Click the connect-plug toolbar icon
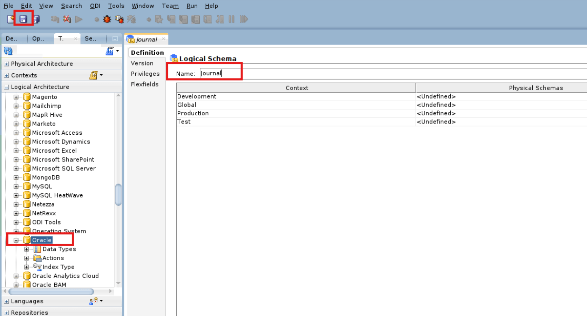The height and width of the screenshot is (316, 587). pos(55,19)
